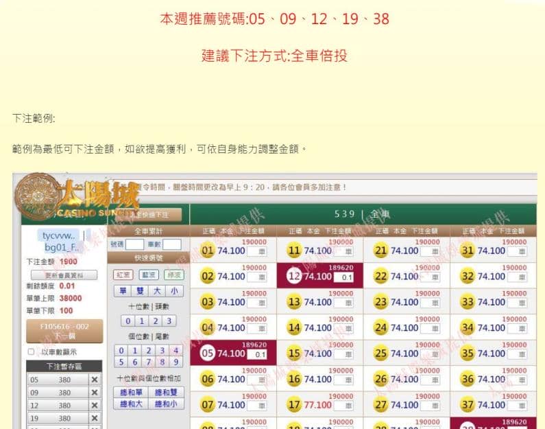Select the 綠波 green wave quick filter
545x429 pixels.
point(174,275)
